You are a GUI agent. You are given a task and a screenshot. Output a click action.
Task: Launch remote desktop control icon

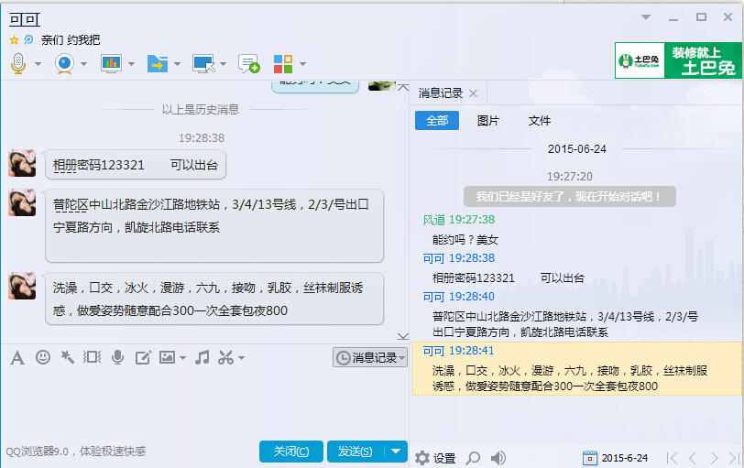click(x=203, y=63)
